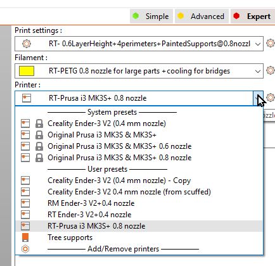Click printer icon of Original Prusa i3 MK3S & MK3S+
275x266 pixels.
pyautogui.click(x=25, y=135)
